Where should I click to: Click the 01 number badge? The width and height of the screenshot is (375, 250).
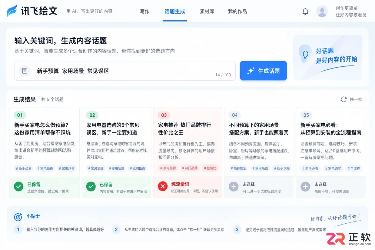20,115
